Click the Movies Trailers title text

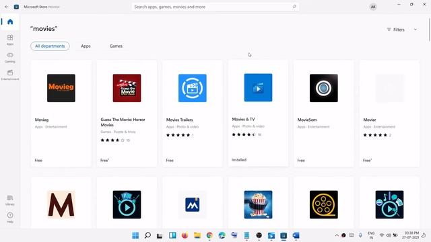point(180,120)
